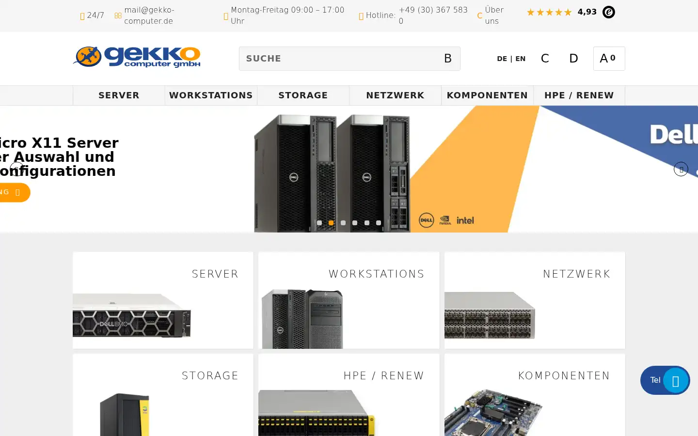Open the WORKSTATIONS category card

pyautogui.click(x=349, y=300)
